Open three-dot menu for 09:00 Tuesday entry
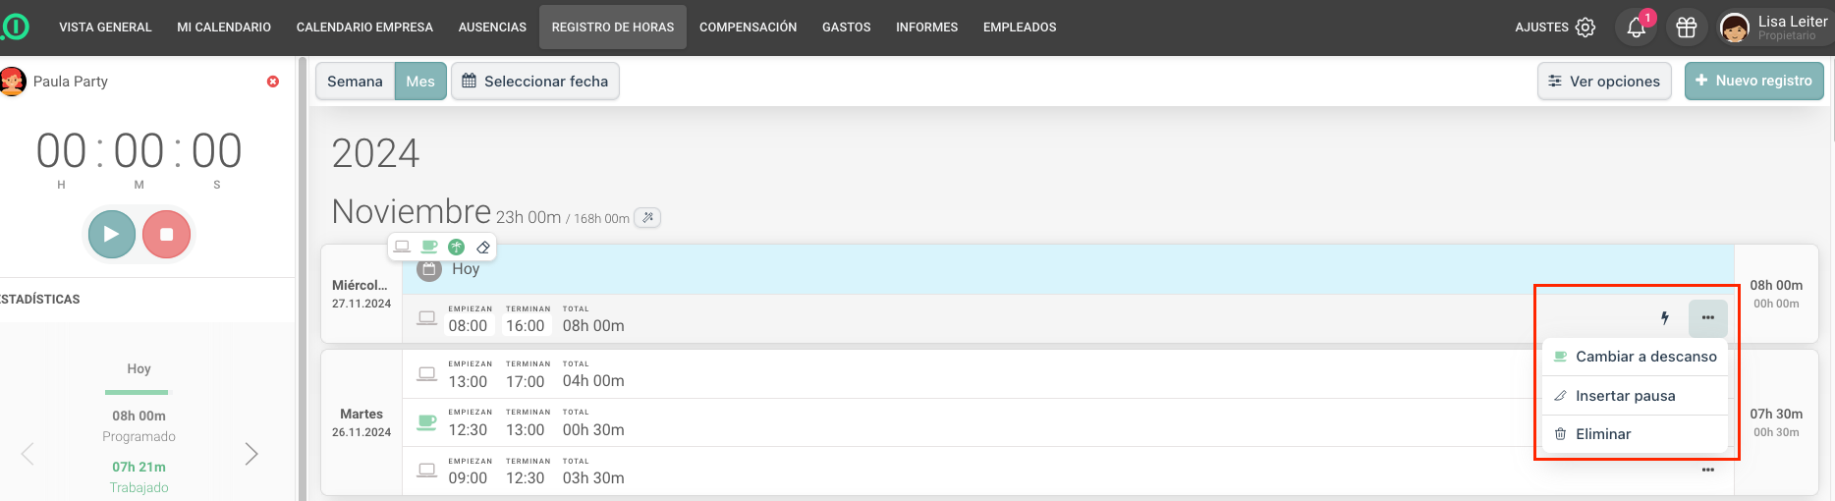 (x=1708, y=471)
